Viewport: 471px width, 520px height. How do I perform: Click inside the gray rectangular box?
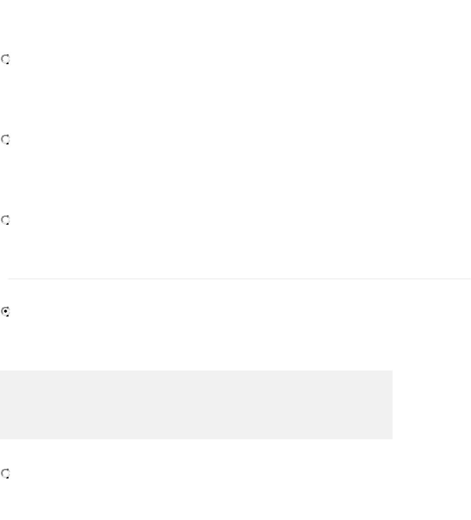tap(196, 405)
